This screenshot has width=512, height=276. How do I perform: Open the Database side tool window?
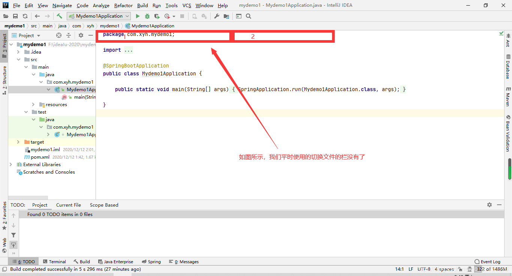[x=508, y=67]
